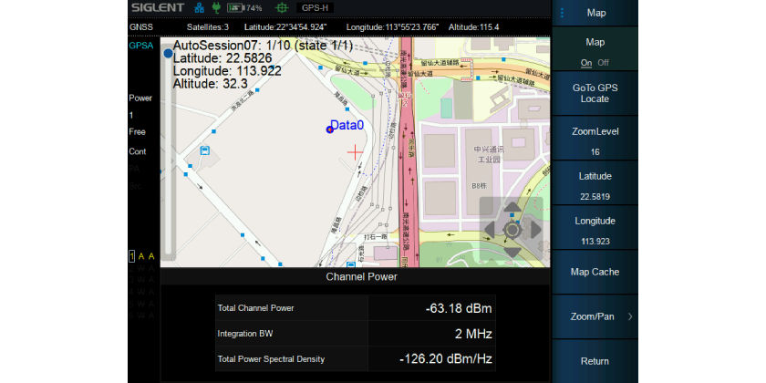Click the battery 74% indicator

pos(243,8)
